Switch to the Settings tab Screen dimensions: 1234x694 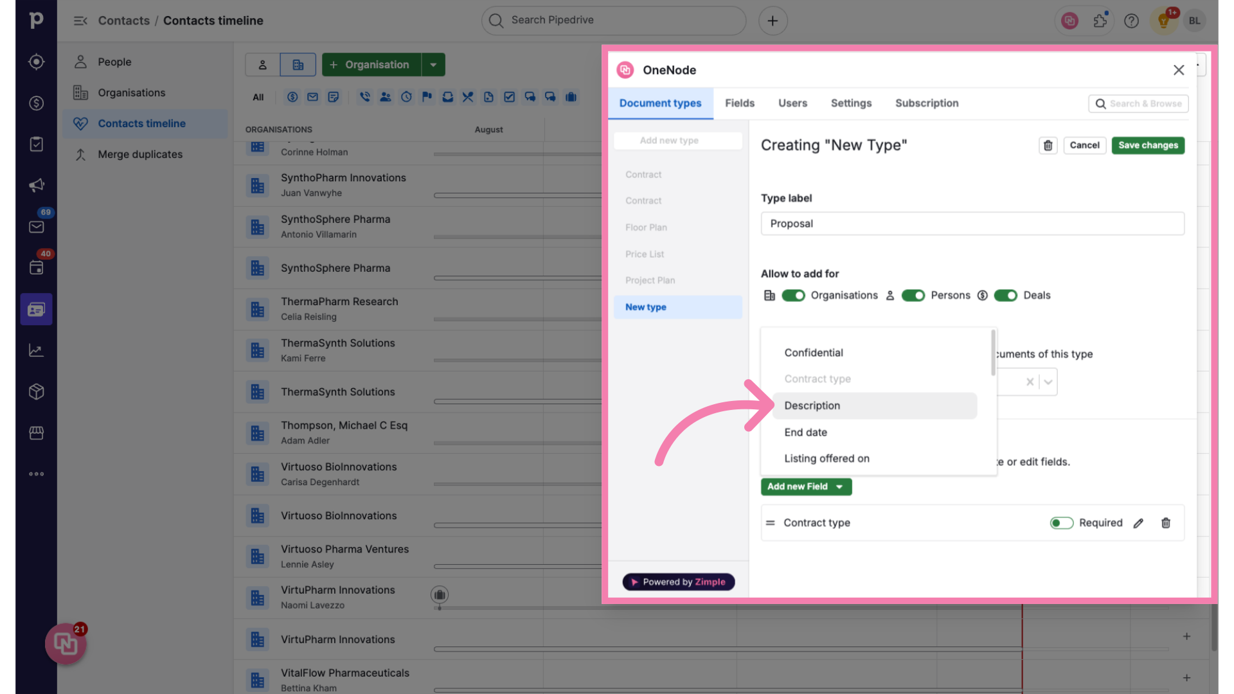tap(851, 103)
